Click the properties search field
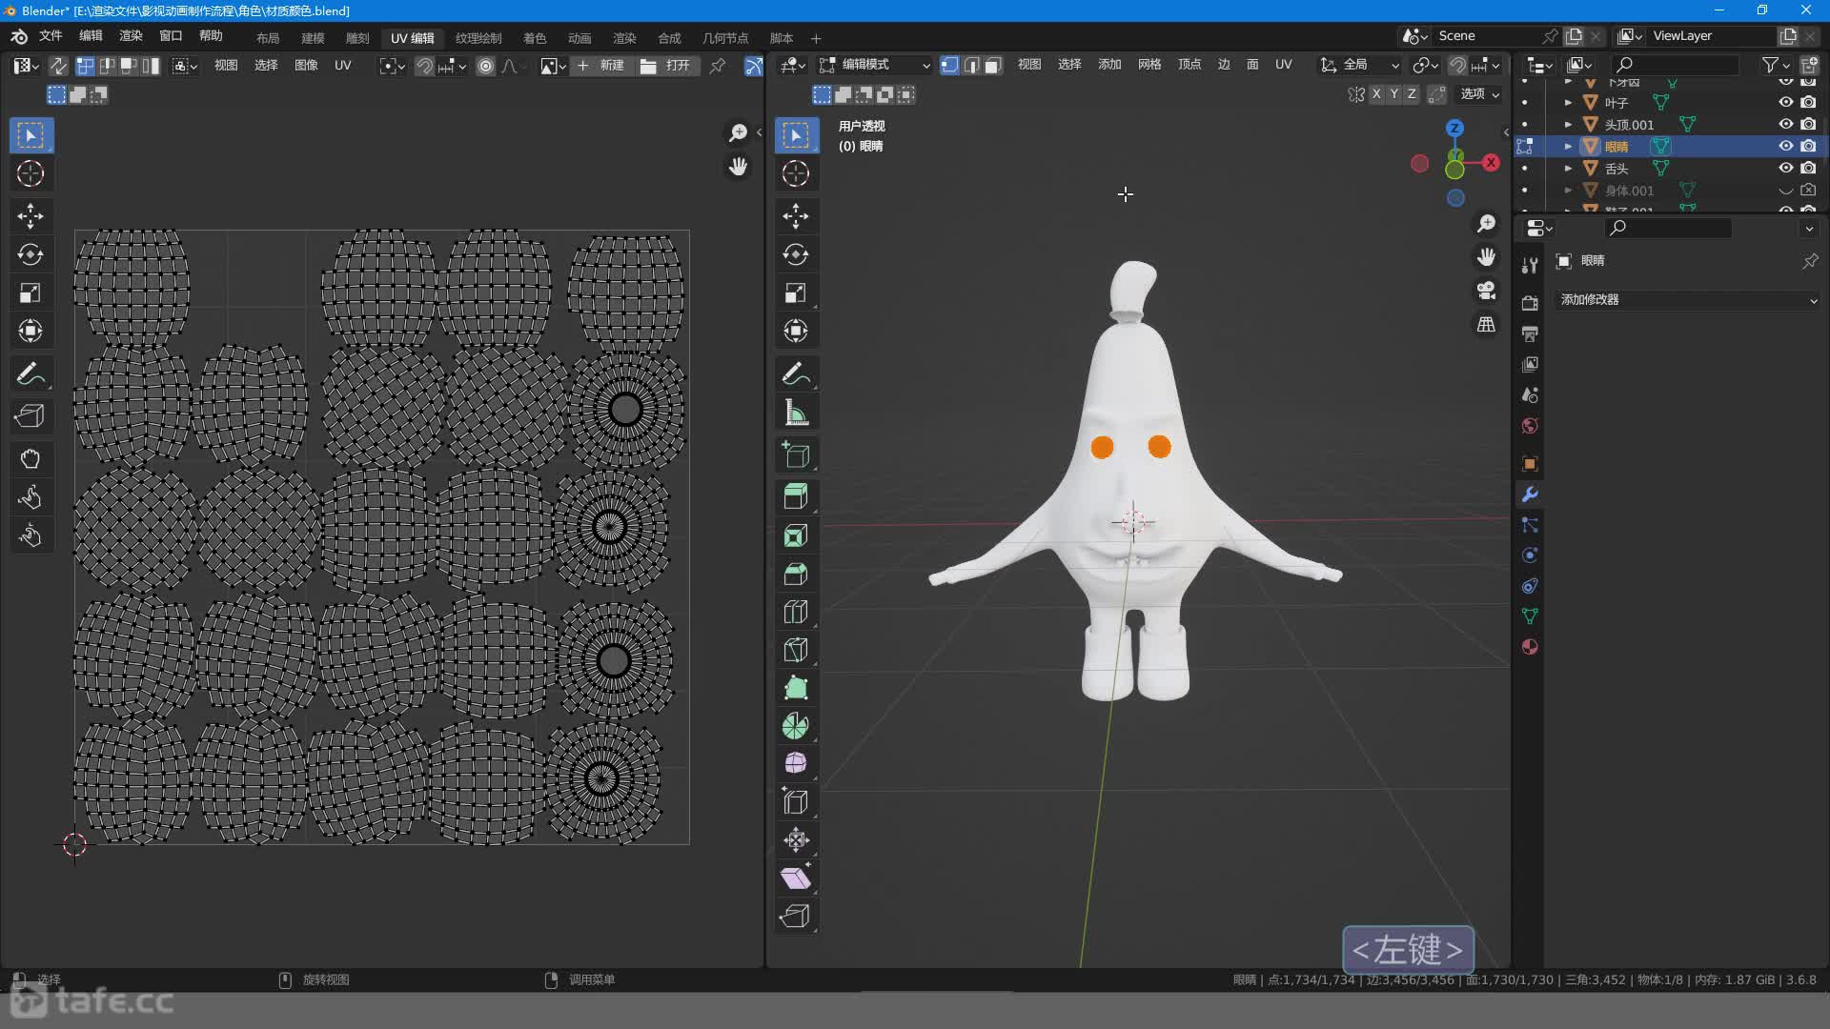Screen dimensions: 1830x1029 1668,228
